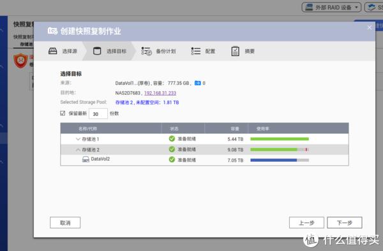Click the 上一步 button
Viewport: 383px width, 251px height.
[306, 222]
